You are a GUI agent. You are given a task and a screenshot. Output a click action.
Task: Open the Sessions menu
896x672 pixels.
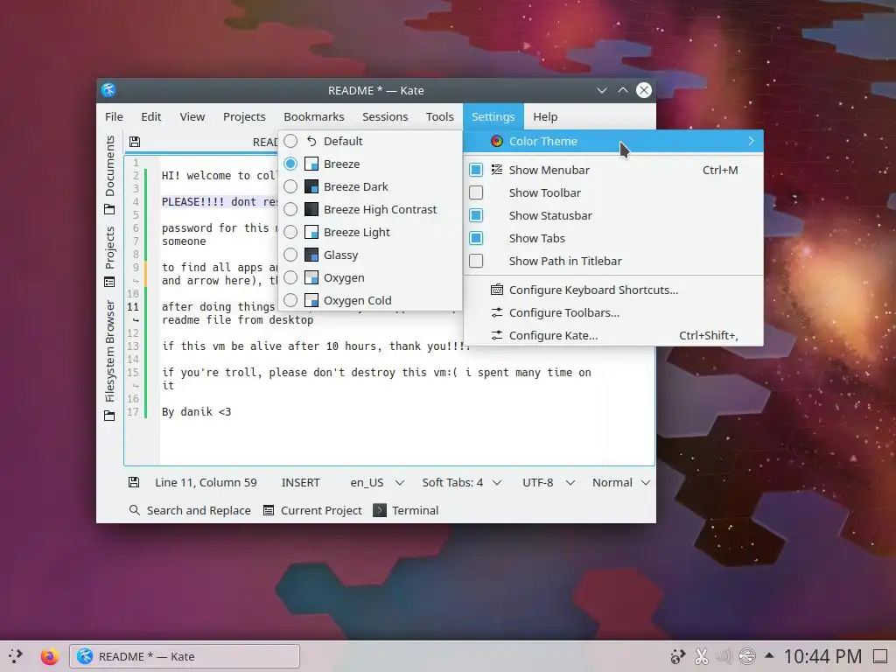pos(385,116)
